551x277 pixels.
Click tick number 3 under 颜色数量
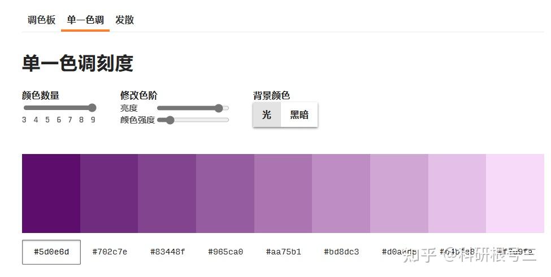pos(24,120)
